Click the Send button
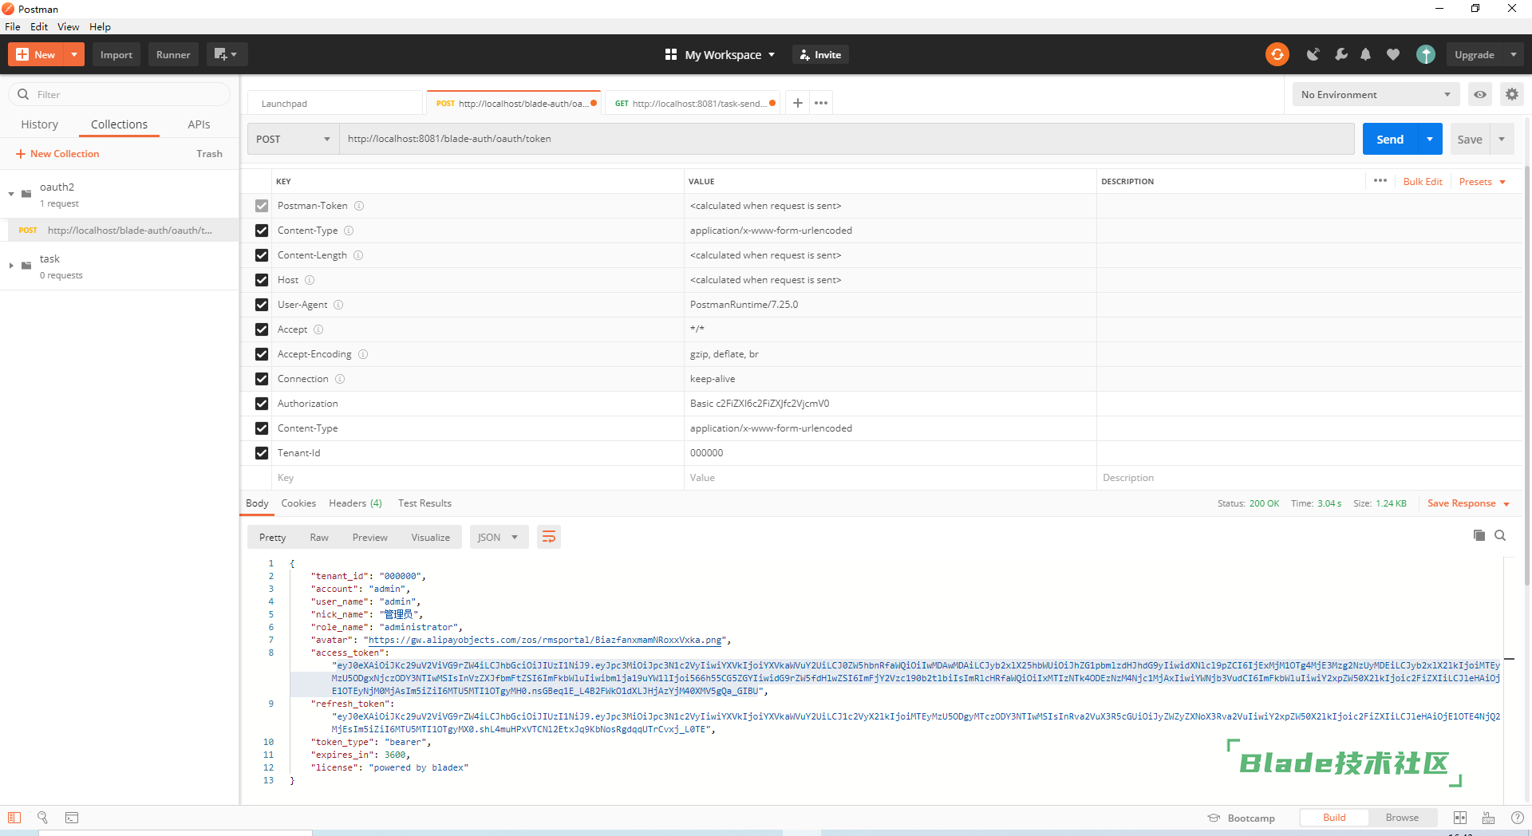Screen dimensions: 1532x836 click(1390, 139)
